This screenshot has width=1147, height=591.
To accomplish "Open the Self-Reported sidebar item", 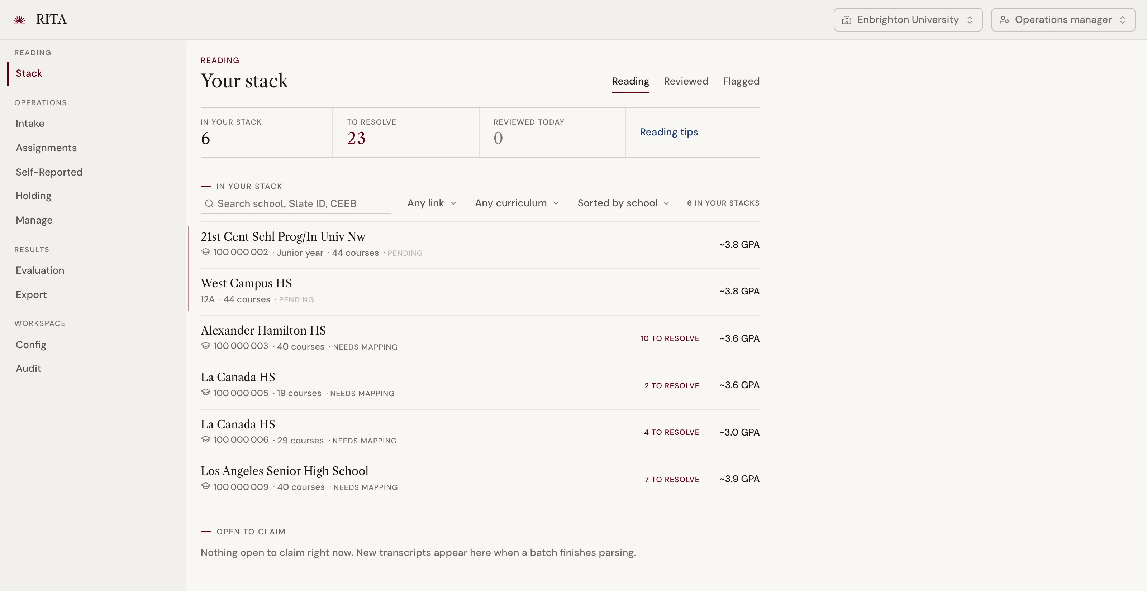I will pyautogui.click(x=49, y=172).
